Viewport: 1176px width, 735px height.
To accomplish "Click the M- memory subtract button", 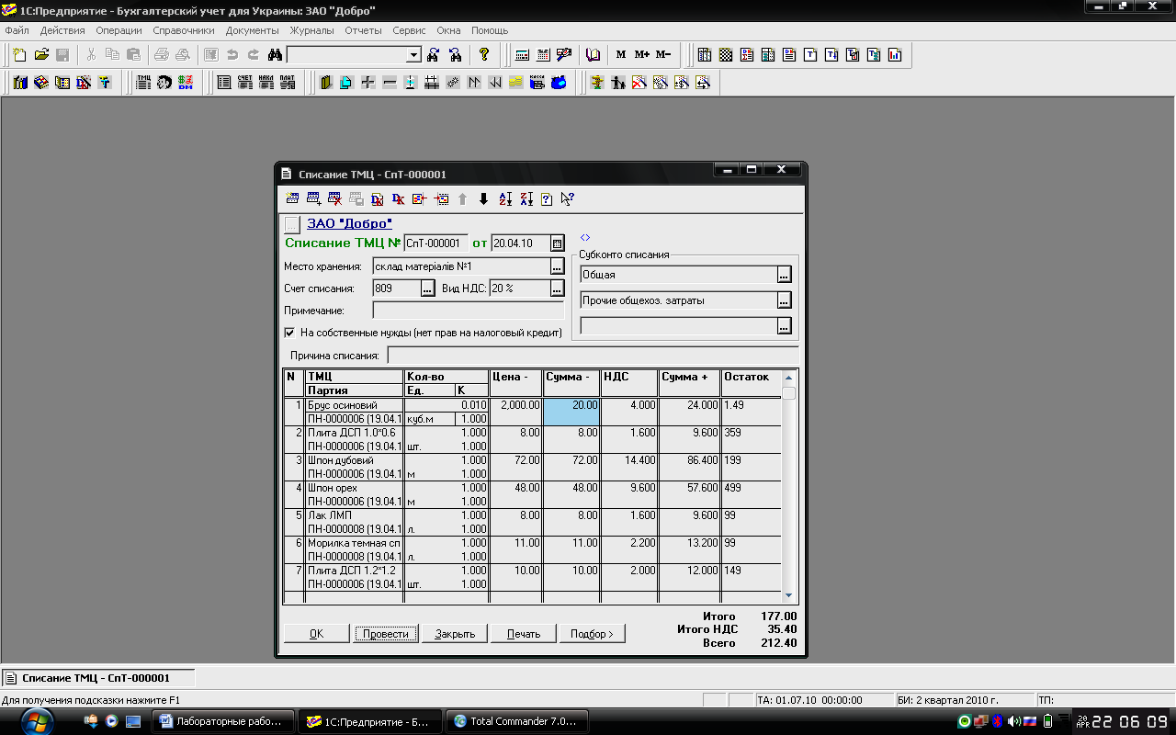I will coord(663,55).
